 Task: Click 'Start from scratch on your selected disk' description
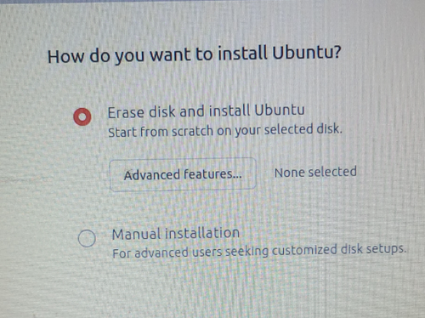225,130
